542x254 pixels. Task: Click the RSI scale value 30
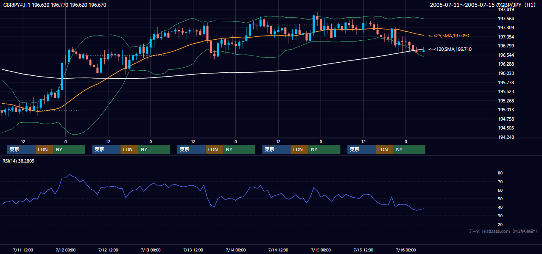[500, 216]
